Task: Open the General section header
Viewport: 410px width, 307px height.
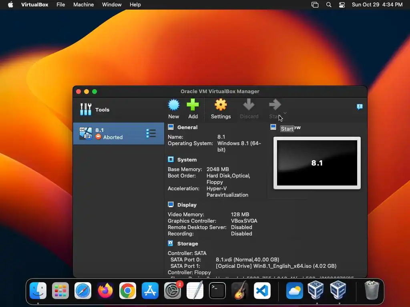Action: point(187,127)
